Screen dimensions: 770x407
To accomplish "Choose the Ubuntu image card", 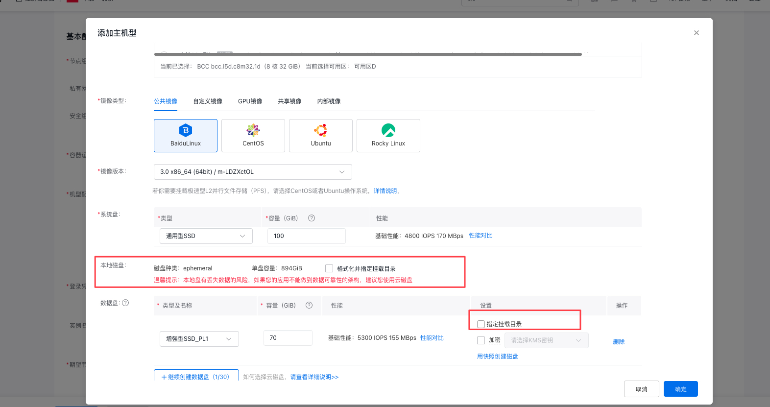I will [x=321, y=136].
